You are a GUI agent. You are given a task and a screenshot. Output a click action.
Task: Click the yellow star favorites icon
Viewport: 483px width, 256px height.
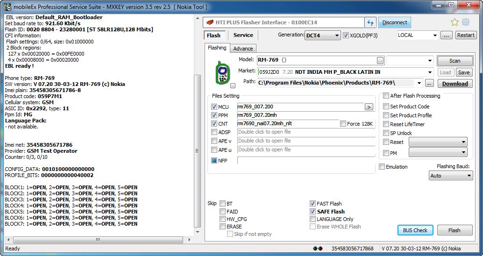pyautogui.click(x=455, y=22)
